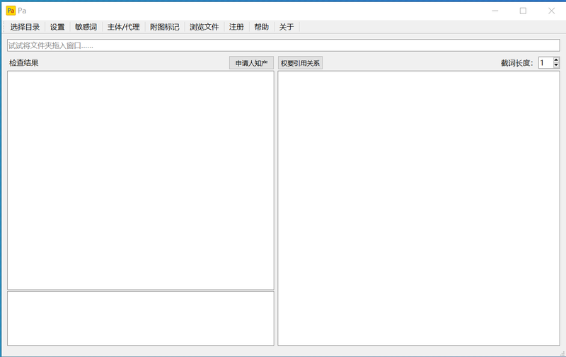This screenshot has height=357, width=566.
Task: Open 主体/代理 in the toolbar
Action: (123, 27)
